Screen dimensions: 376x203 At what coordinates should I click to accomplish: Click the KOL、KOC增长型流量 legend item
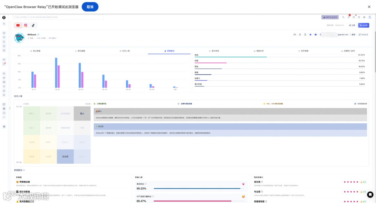pyautogui.click(x=273, y=104)
